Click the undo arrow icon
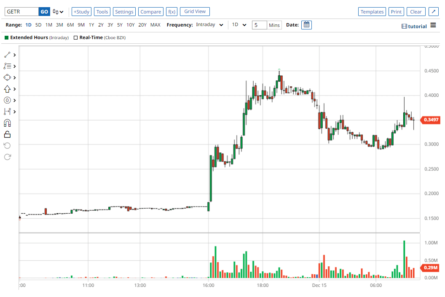Screen dimensions: 445x297 (x=8, y=146)
